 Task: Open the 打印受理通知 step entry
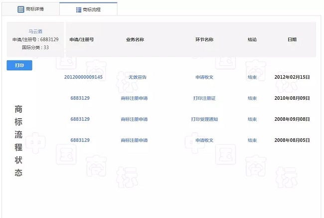coord(204,119)
